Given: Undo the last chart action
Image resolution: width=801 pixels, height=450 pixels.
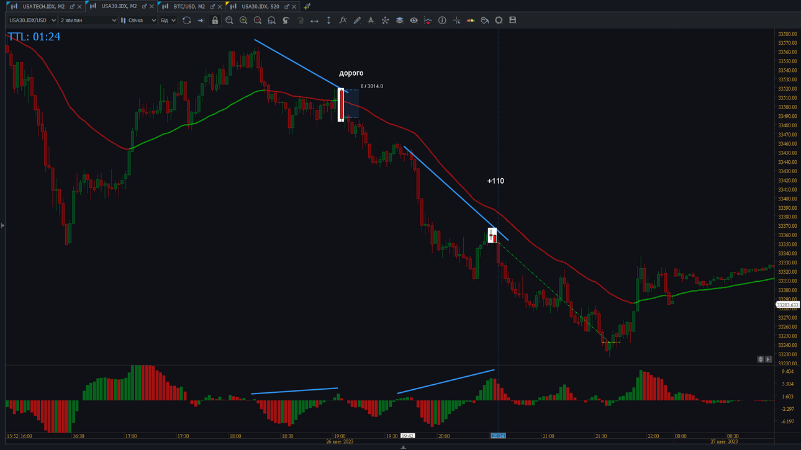Looking at the screenshot, I should (286, 20).
